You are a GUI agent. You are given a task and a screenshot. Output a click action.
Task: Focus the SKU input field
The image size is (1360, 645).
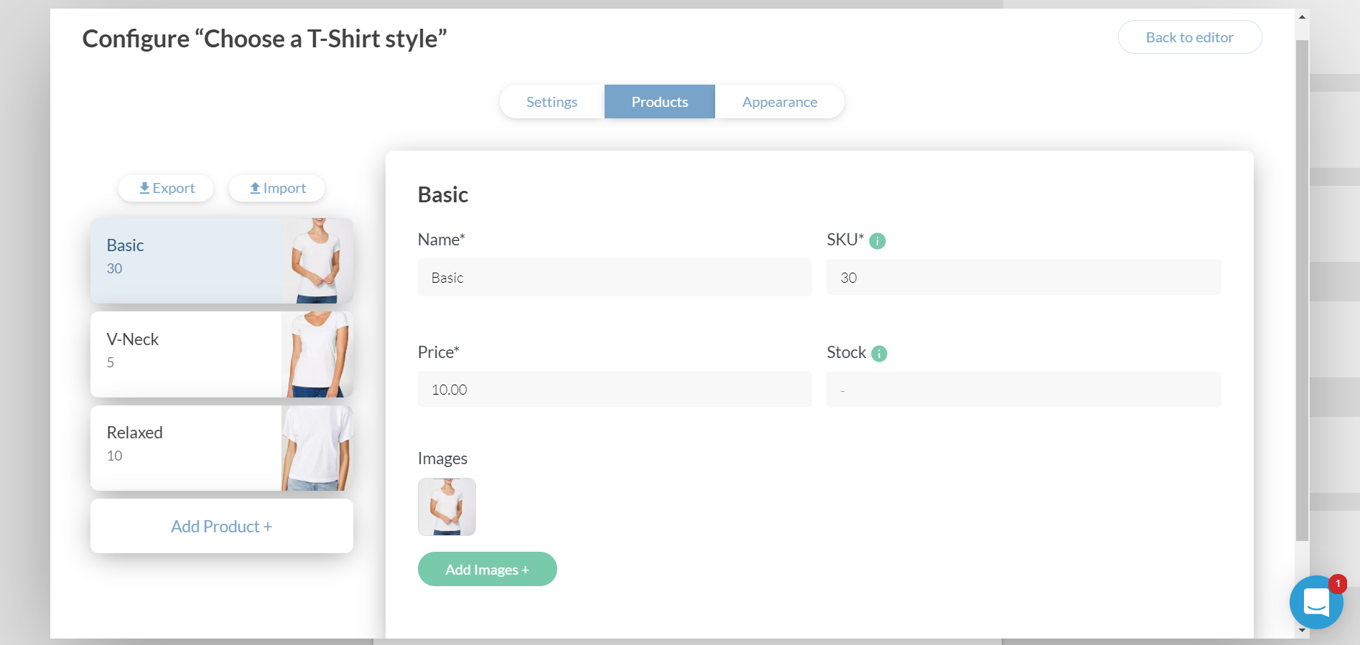pos(1023,278)
